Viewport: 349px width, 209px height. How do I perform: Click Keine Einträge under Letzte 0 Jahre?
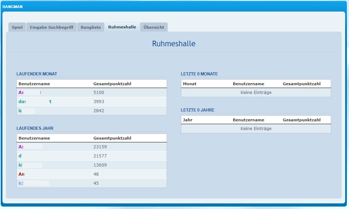click(256, 129)
